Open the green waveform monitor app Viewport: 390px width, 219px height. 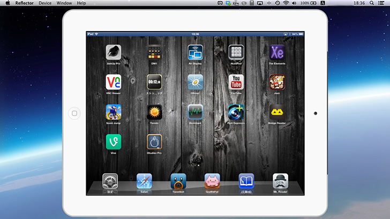[x=195, y=112]
